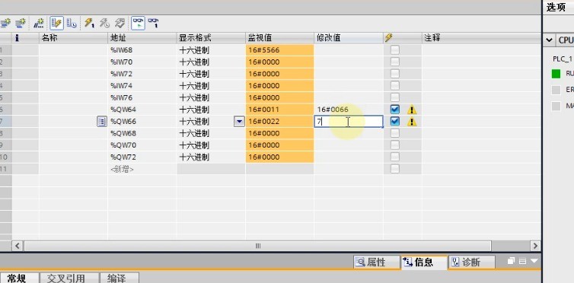
Task: Click the warning triangle in the %QW64 row
Action: (x=412, y=110)
